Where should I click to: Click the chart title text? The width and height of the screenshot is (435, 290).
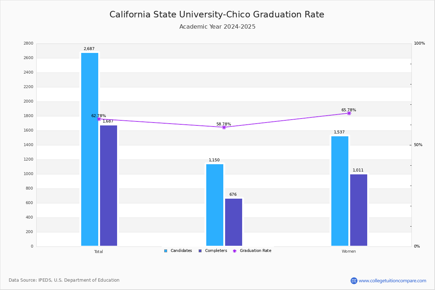pyautogui.click(x=217, y=14)
